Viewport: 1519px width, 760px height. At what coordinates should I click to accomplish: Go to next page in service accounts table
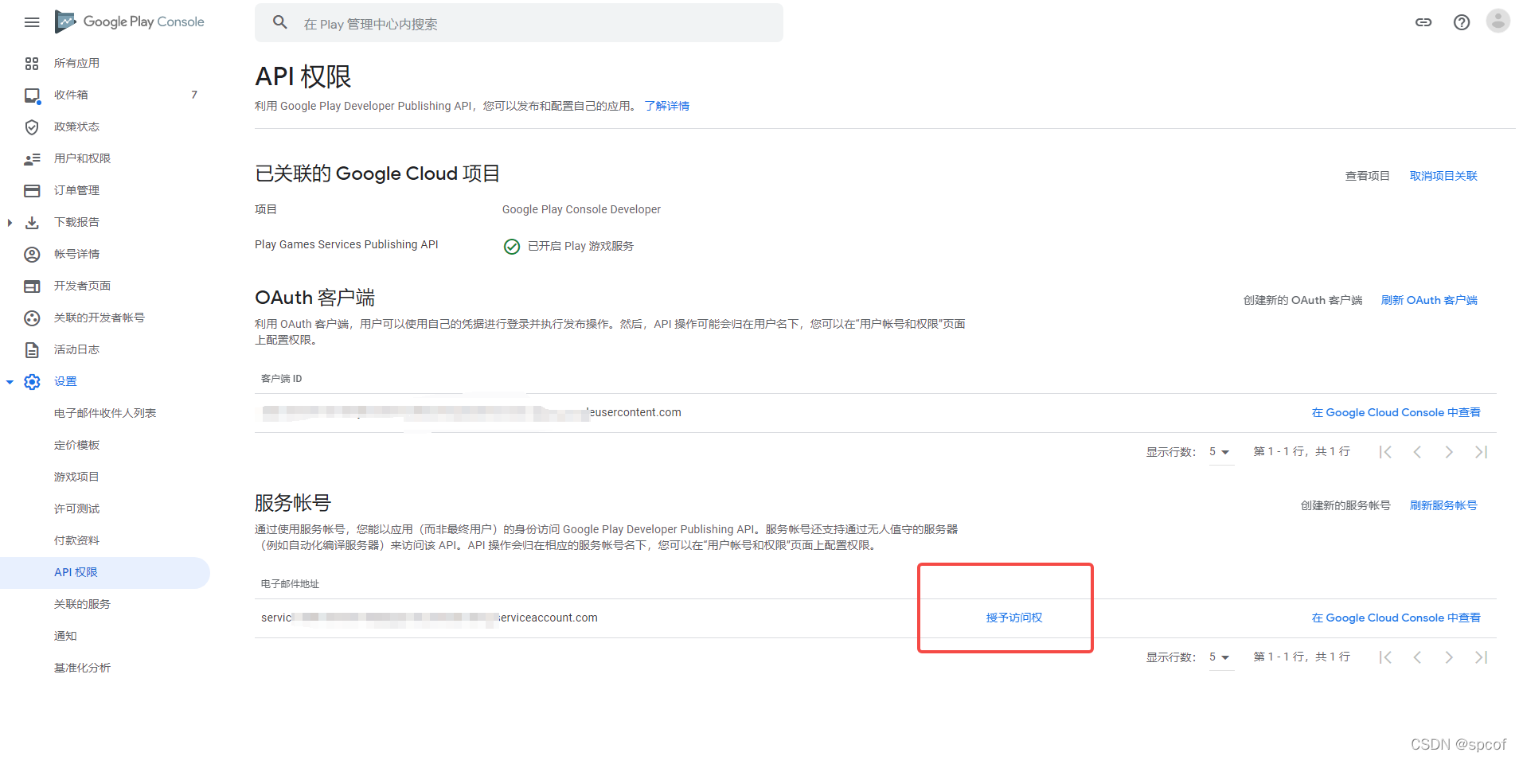pyautogui.click(x=1449, y=657)
